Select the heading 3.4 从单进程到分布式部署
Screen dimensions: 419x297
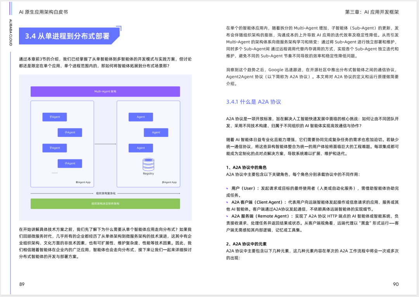click(x=68, y=36)
